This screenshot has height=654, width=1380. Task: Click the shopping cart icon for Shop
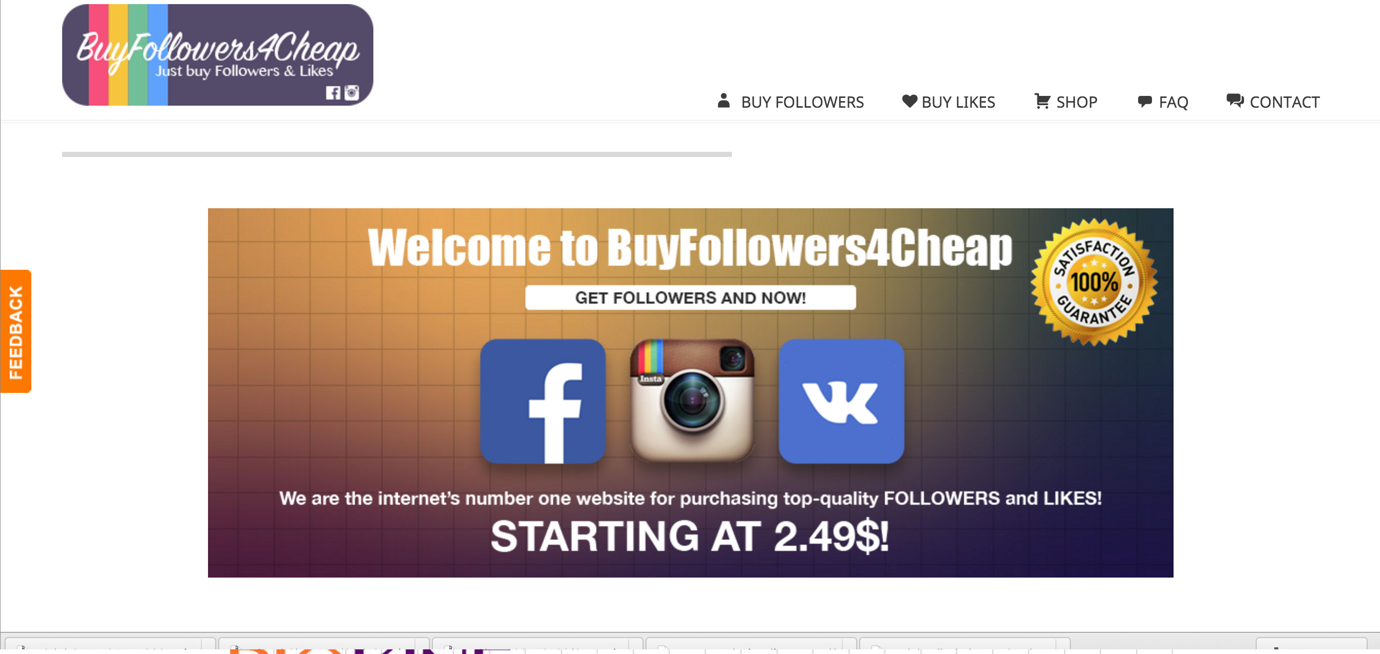[1042, 101]
